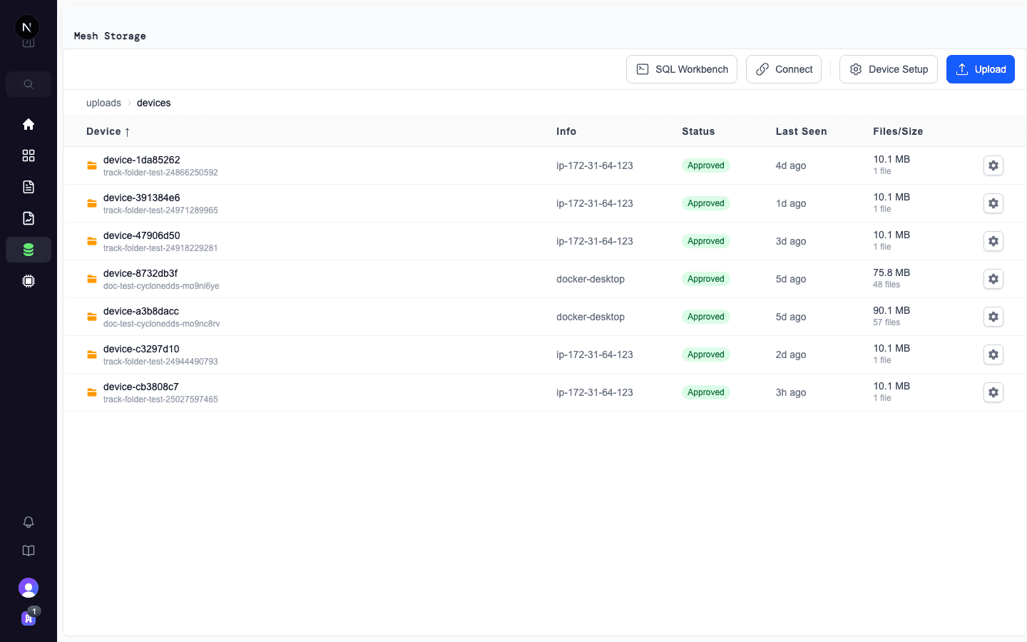Click folder icon of device-8732db3f

coord(92,279)
